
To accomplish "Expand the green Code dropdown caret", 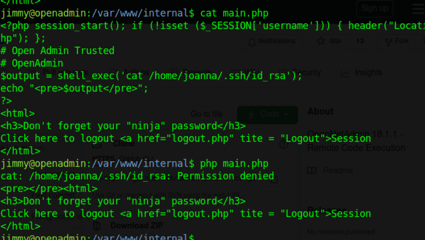I will (x=286, y=114).
